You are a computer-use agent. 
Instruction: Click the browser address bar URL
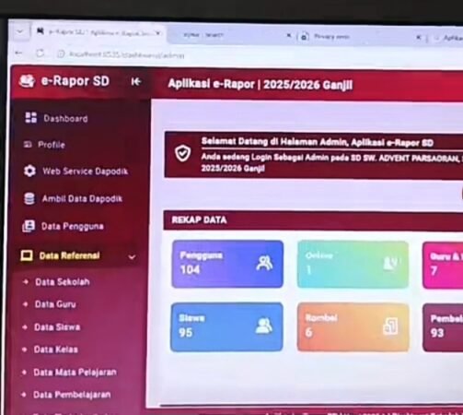126,54
